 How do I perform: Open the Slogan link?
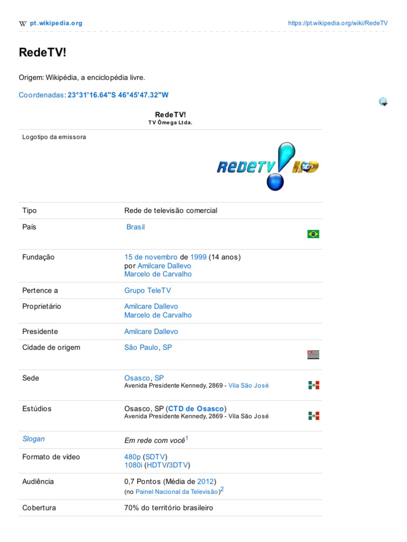pos(33,439)
